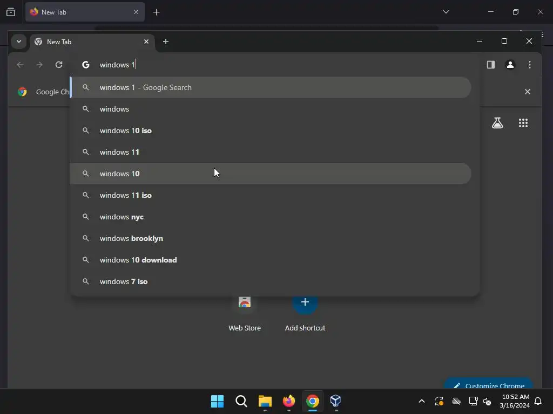The image size is (553, 414).
Task: Open the Windows Start menu
Action: pyautogui.click(x=217, y=401)
